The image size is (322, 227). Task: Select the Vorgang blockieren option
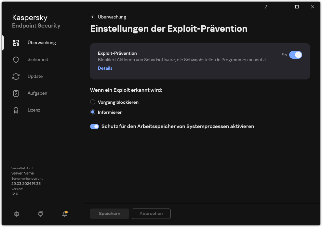[92, 102]
